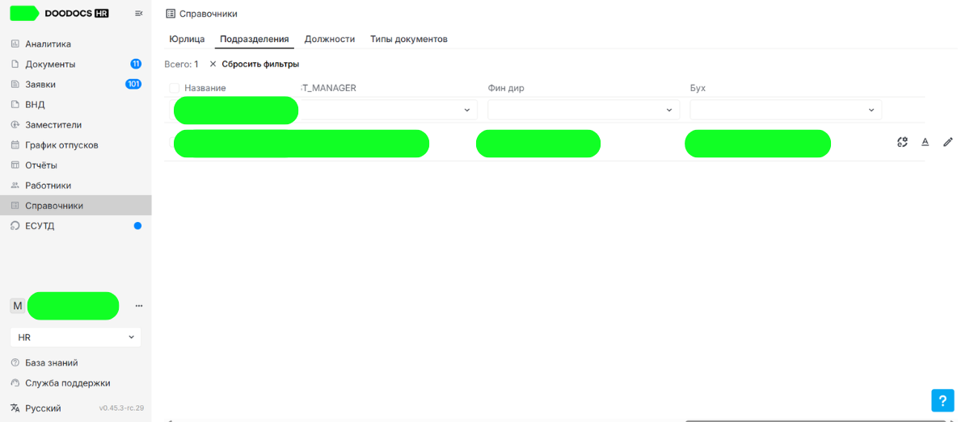970x422 pixels.
Task: Open the База знаний link
Action: pos(52,363)
